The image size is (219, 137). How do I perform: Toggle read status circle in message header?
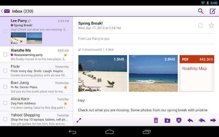point(200,25)
